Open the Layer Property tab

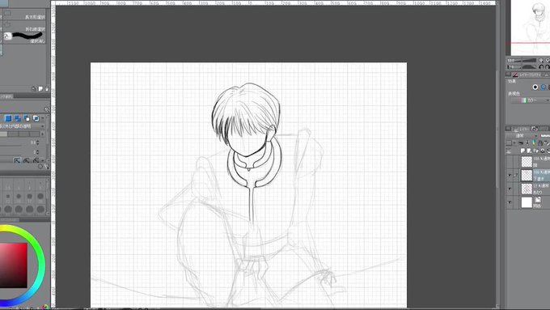tap(527, 74)
